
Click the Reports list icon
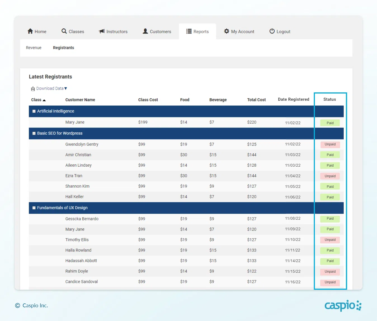[189, 31]
